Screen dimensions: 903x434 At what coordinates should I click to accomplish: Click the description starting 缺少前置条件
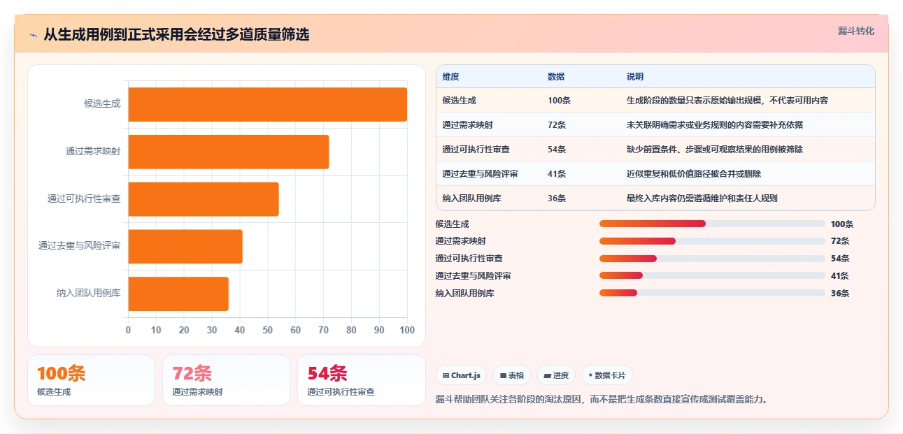coord(715,150)
